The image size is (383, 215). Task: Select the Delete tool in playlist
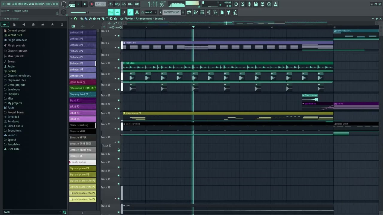90,19
